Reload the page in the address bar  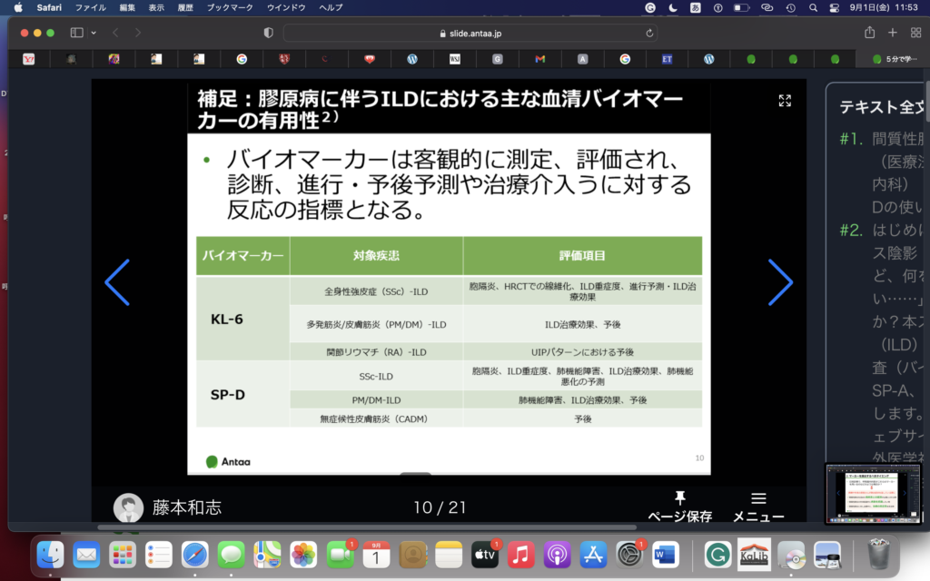click(x=649, y=33)
